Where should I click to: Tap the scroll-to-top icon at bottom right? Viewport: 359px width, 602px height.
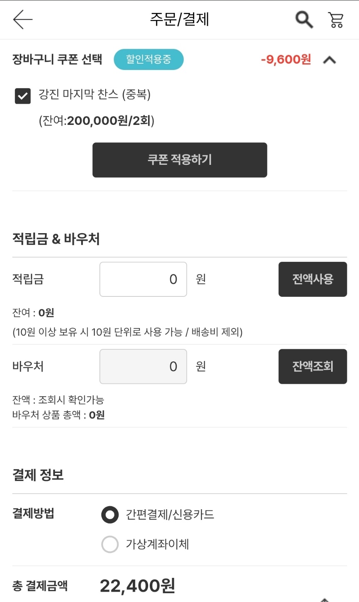(x=325, y=600)
